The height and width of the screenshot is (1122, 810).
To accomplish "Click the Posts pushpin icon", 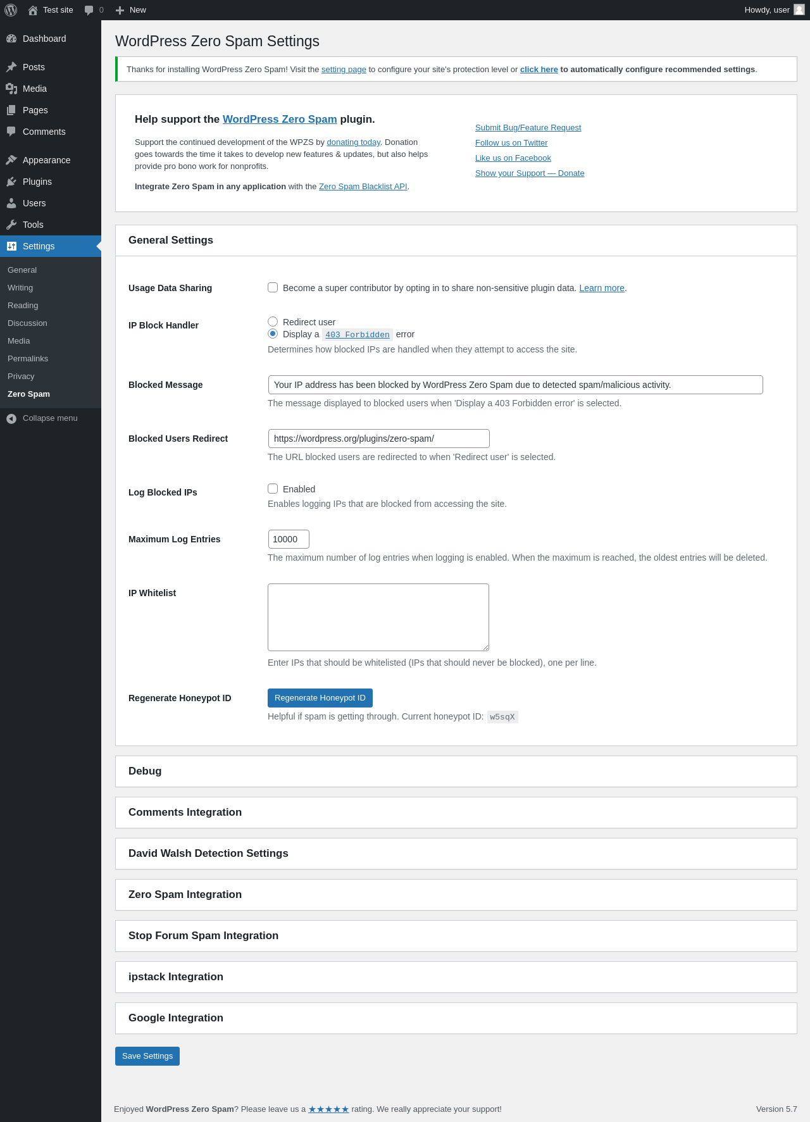I will pyautogui.click(x=11, y=67).
